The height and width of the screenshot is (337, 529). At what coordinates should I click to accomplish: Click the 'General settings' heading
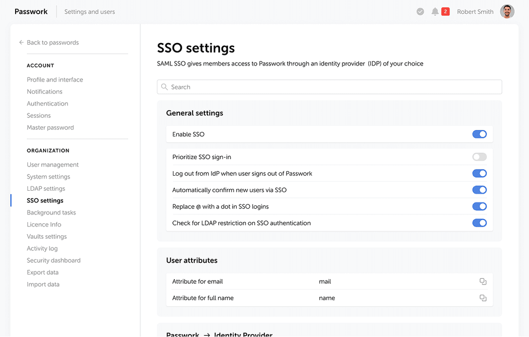194,113
